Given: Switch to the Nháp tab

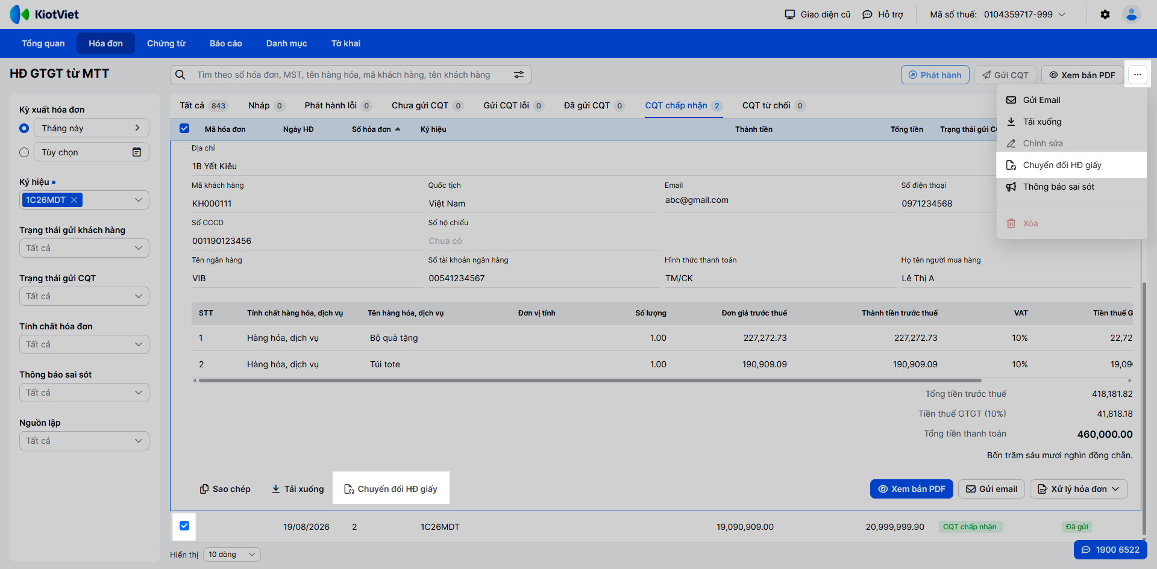Looking at the screenshot, I should pos(266,105).
